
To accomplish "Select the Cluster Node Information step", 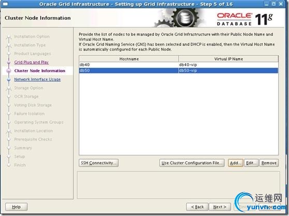I will (x=40, y=71).
